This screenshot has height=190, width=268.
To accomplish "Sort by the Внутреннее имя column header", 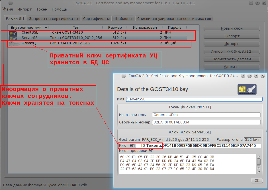I will (x=28, y=28).
